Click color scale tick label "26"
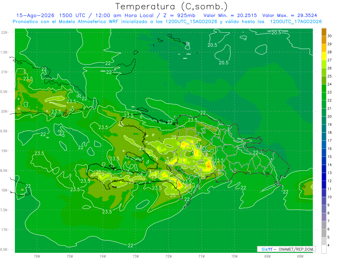 [x=330, y=68]
